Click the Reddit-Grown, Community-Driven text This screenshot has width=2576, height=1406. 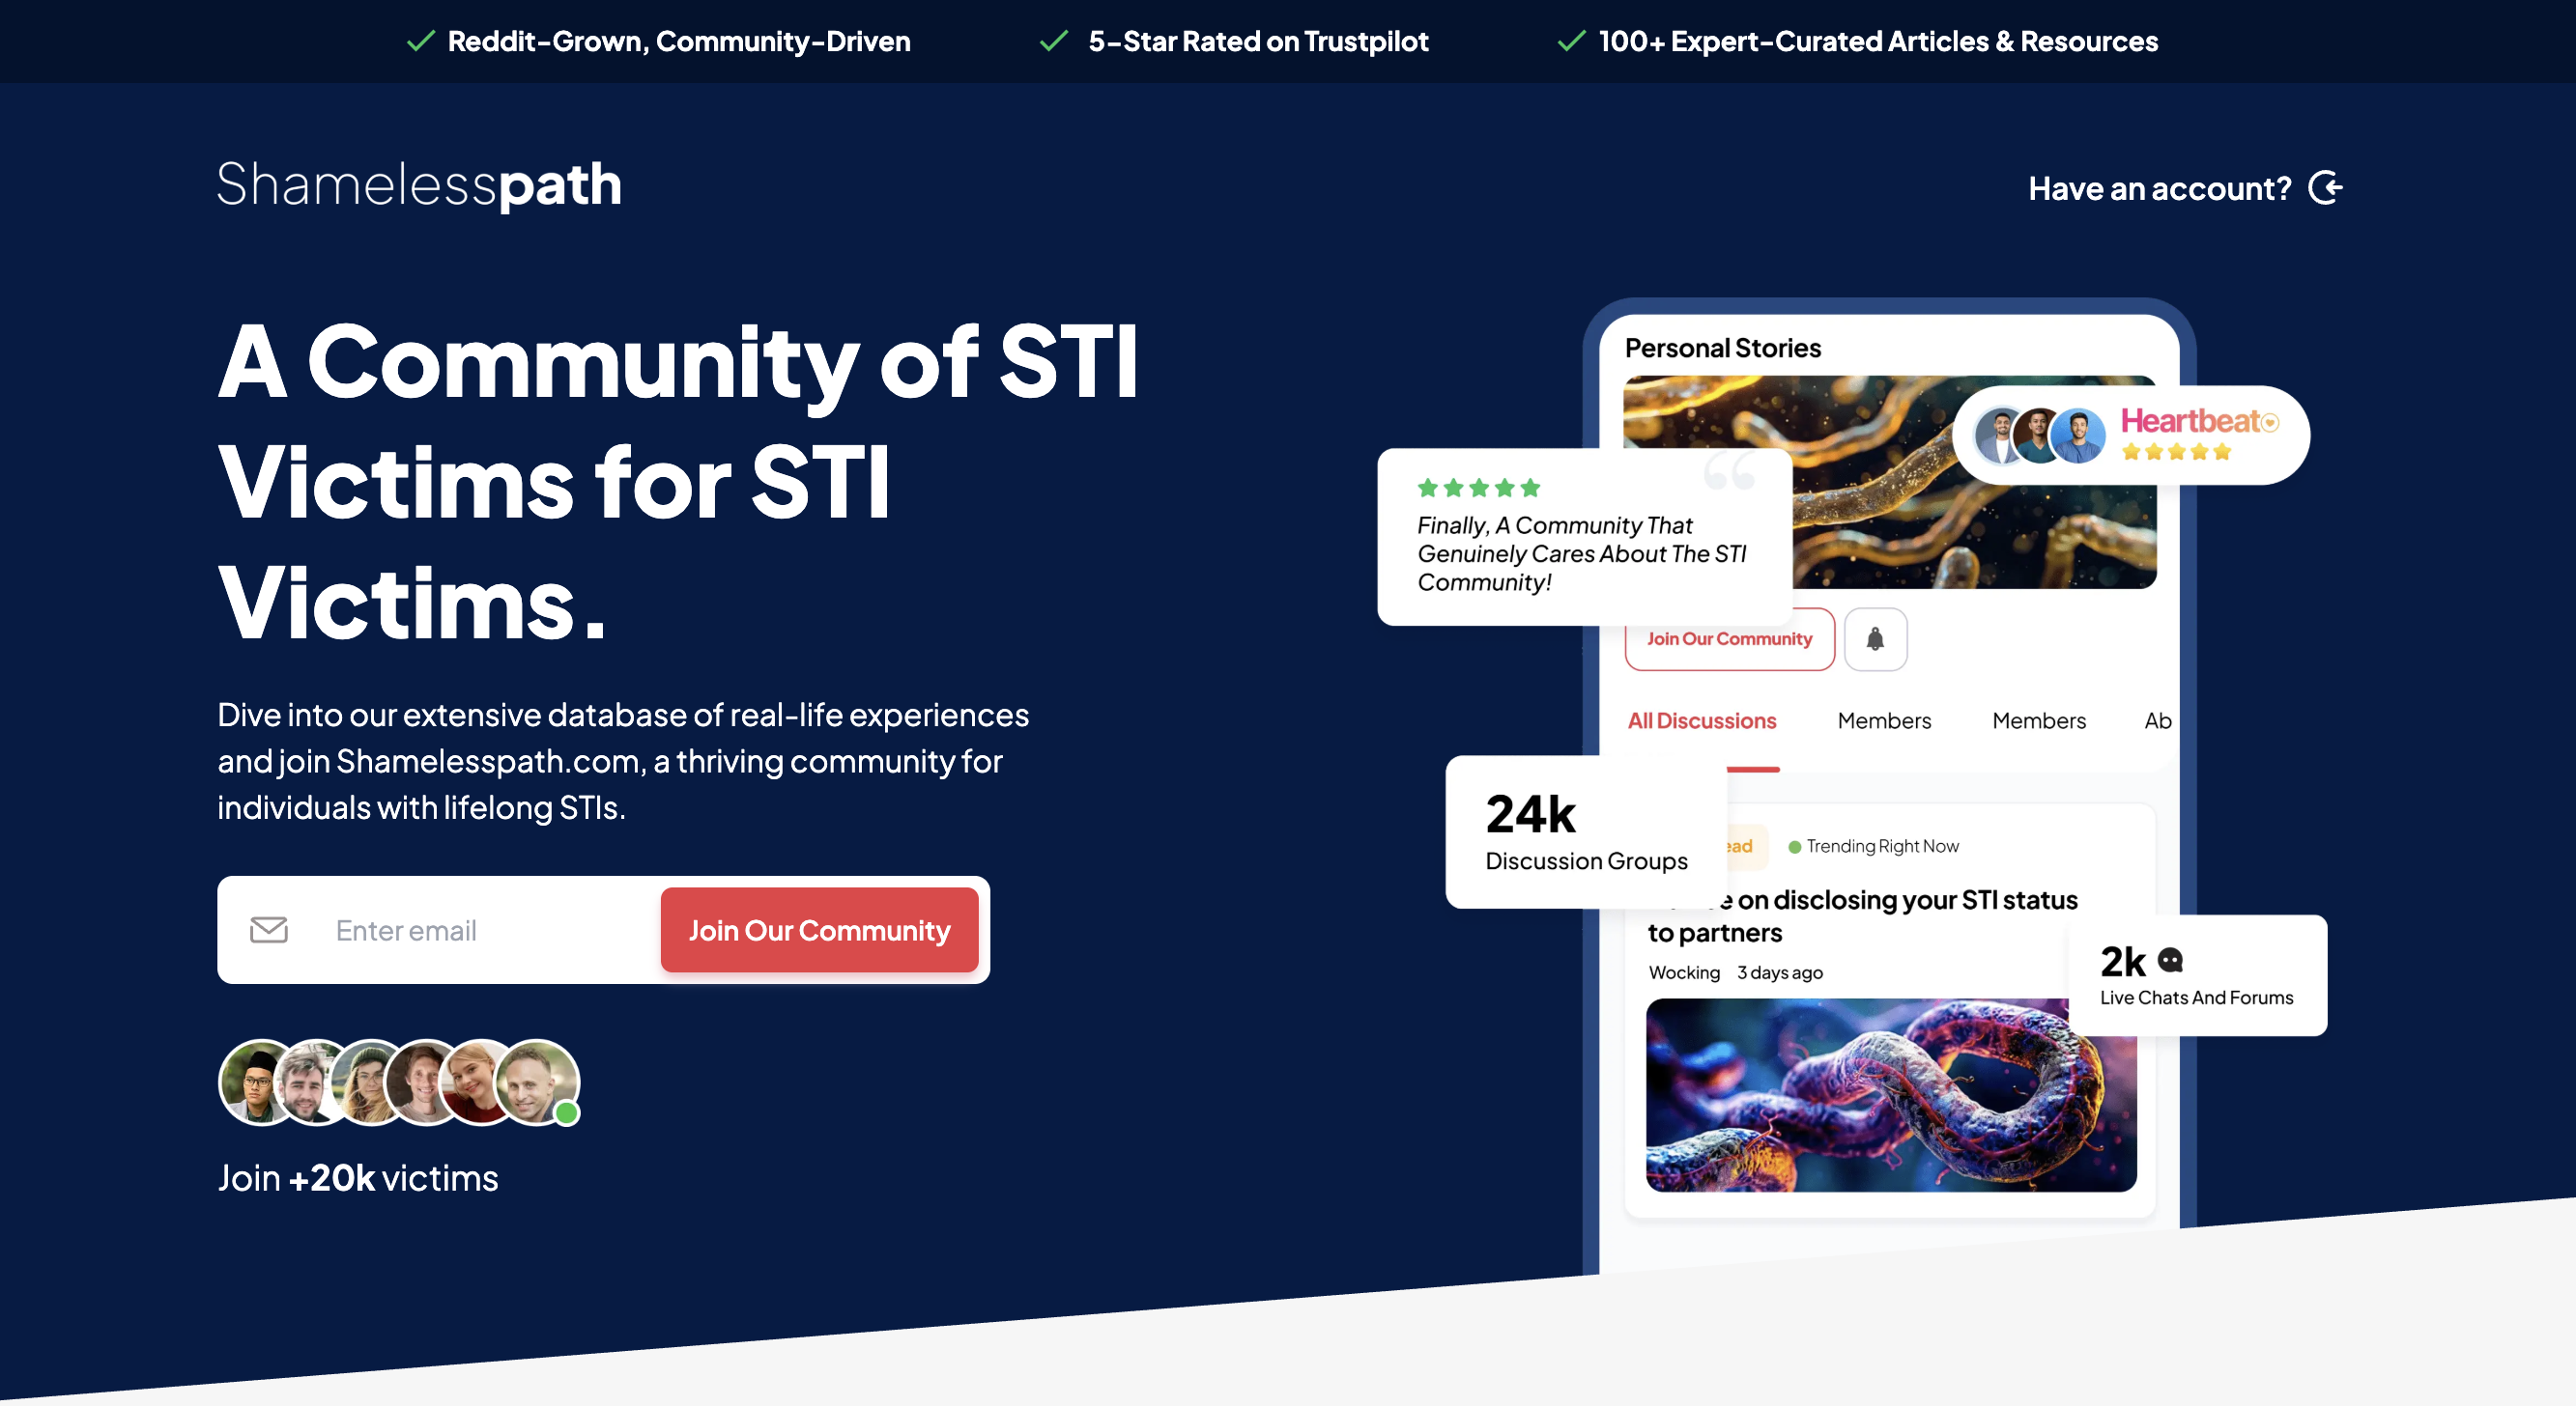coord(679,41)
